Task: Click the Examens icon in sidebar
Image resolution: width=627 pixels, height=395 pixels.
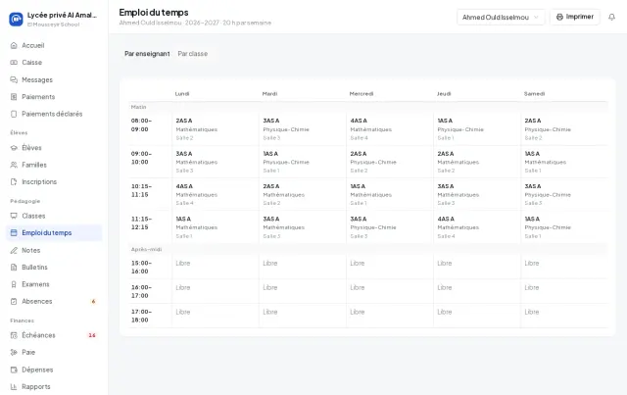Action: click(14, 284)
